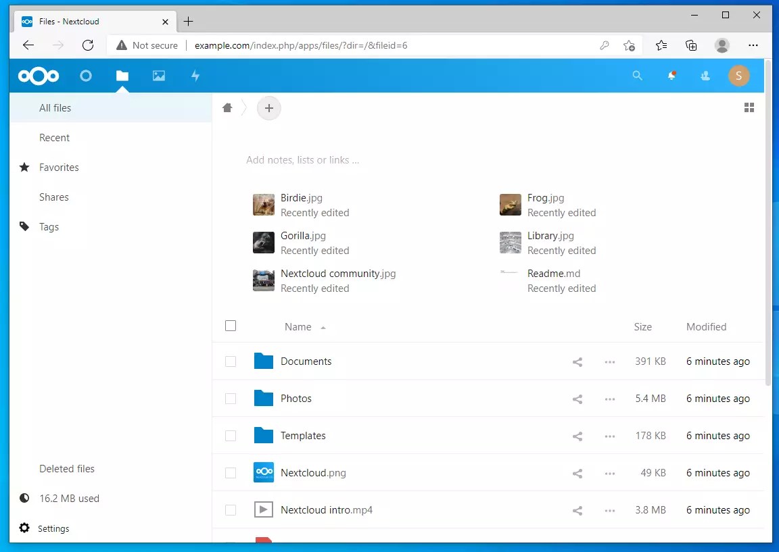Select Shares in sidebar

(110, 197)
